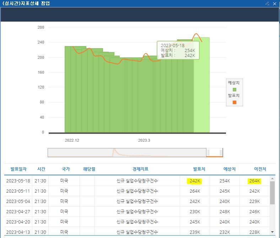This screenshot has height=238, width=280.
Task: Select the 2023-05-04 date cell
Action: pyautogui.click(x=18, y=201)
